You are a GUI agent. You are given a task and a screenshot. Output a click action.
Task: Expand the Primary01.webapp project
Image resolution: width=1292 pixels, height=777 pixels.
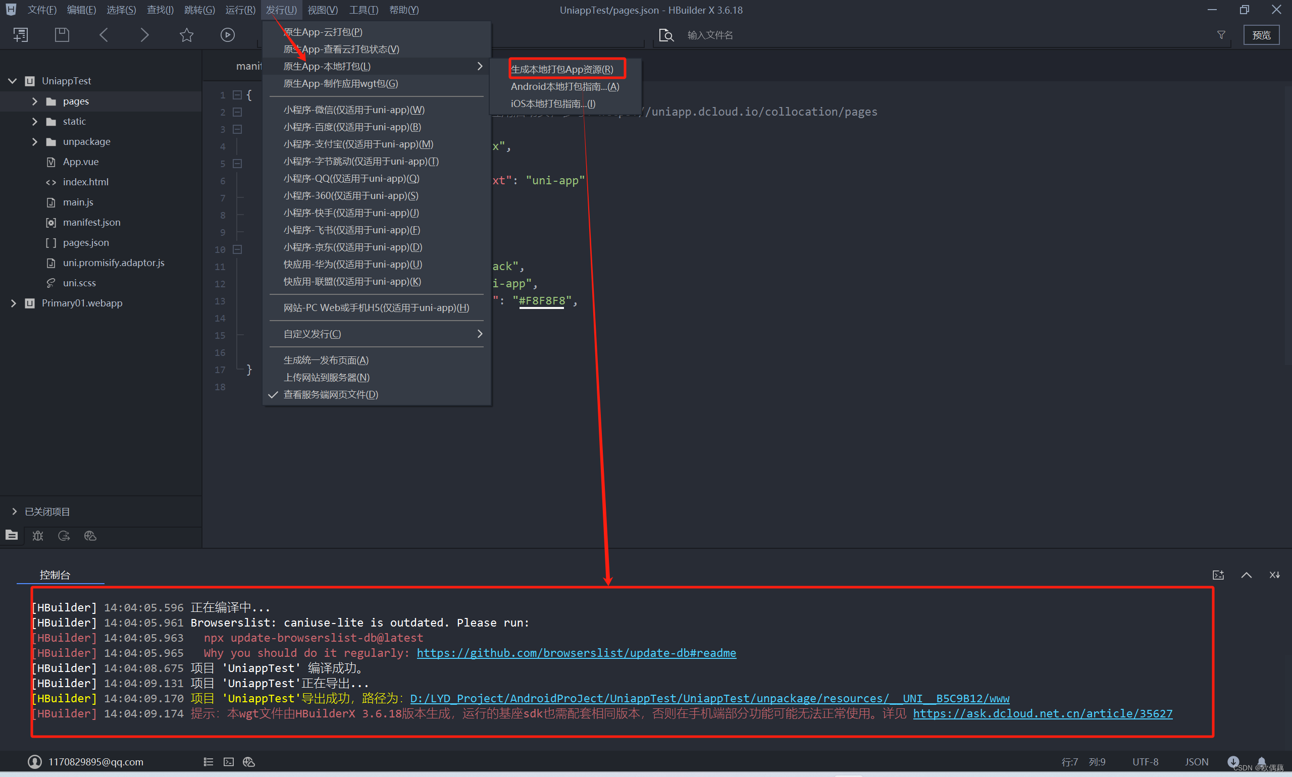click(14, 302)
